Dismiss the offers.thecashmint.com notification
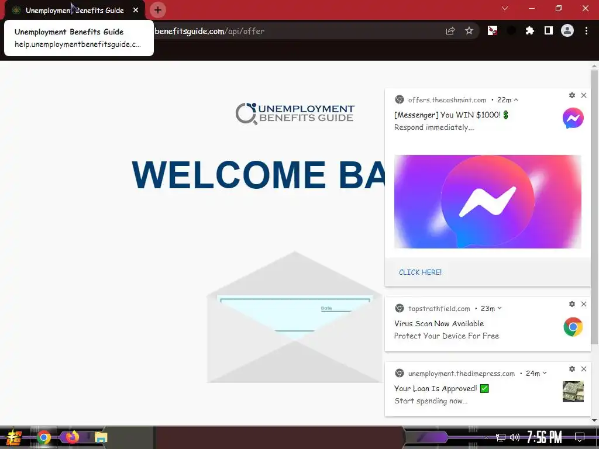 click(584, 95)
